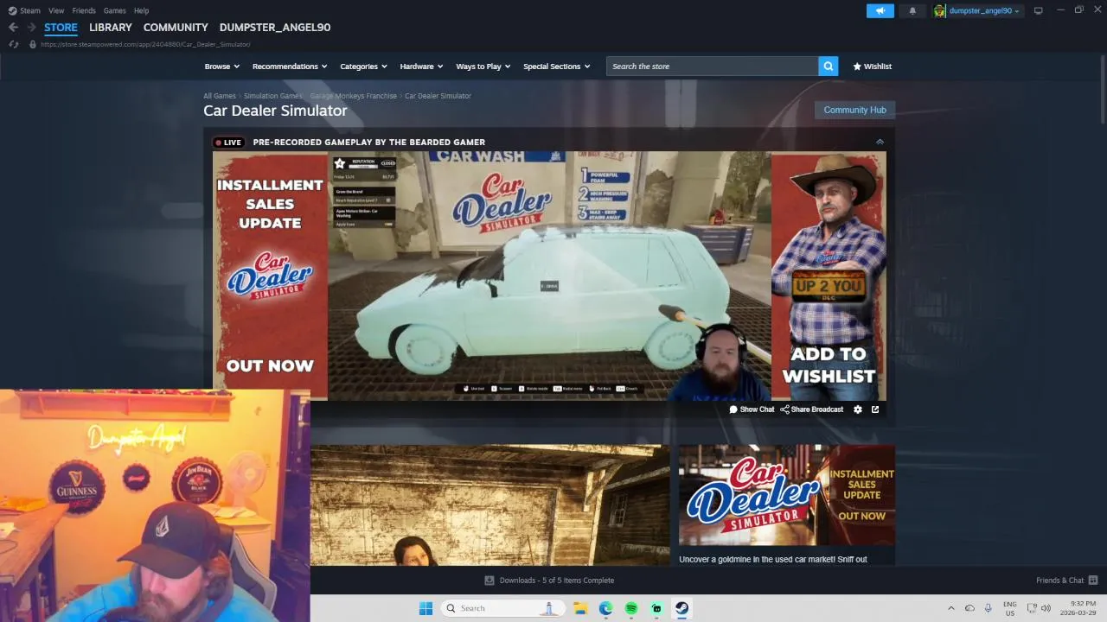Click the Car Dealer Simulator header image

point(787,494)
